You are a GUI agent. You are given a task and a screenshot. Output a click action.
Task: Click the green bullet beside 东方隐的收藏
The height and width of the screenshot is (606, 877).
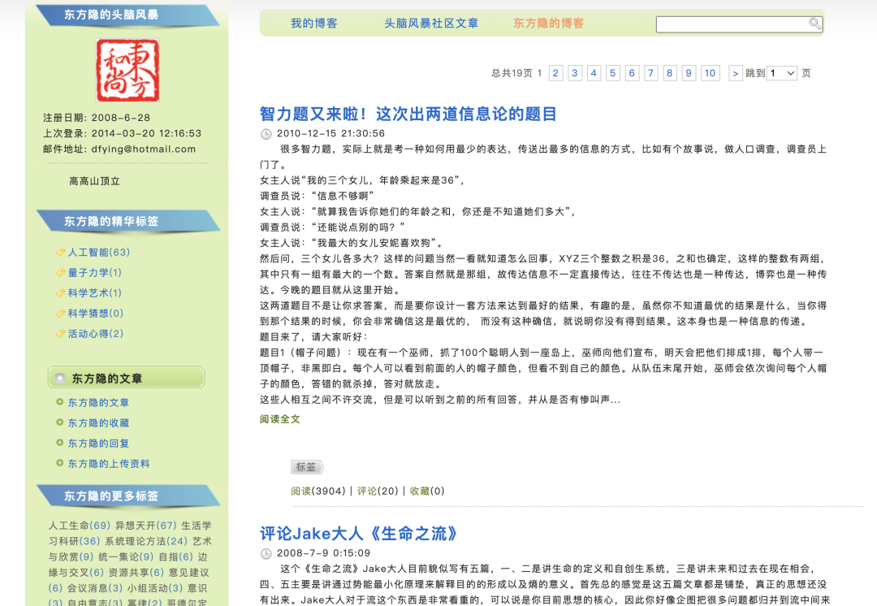60,422
